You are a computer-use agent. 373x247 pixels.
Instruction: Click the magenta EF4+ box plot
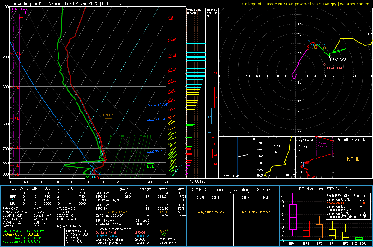(x=293, y=215)
